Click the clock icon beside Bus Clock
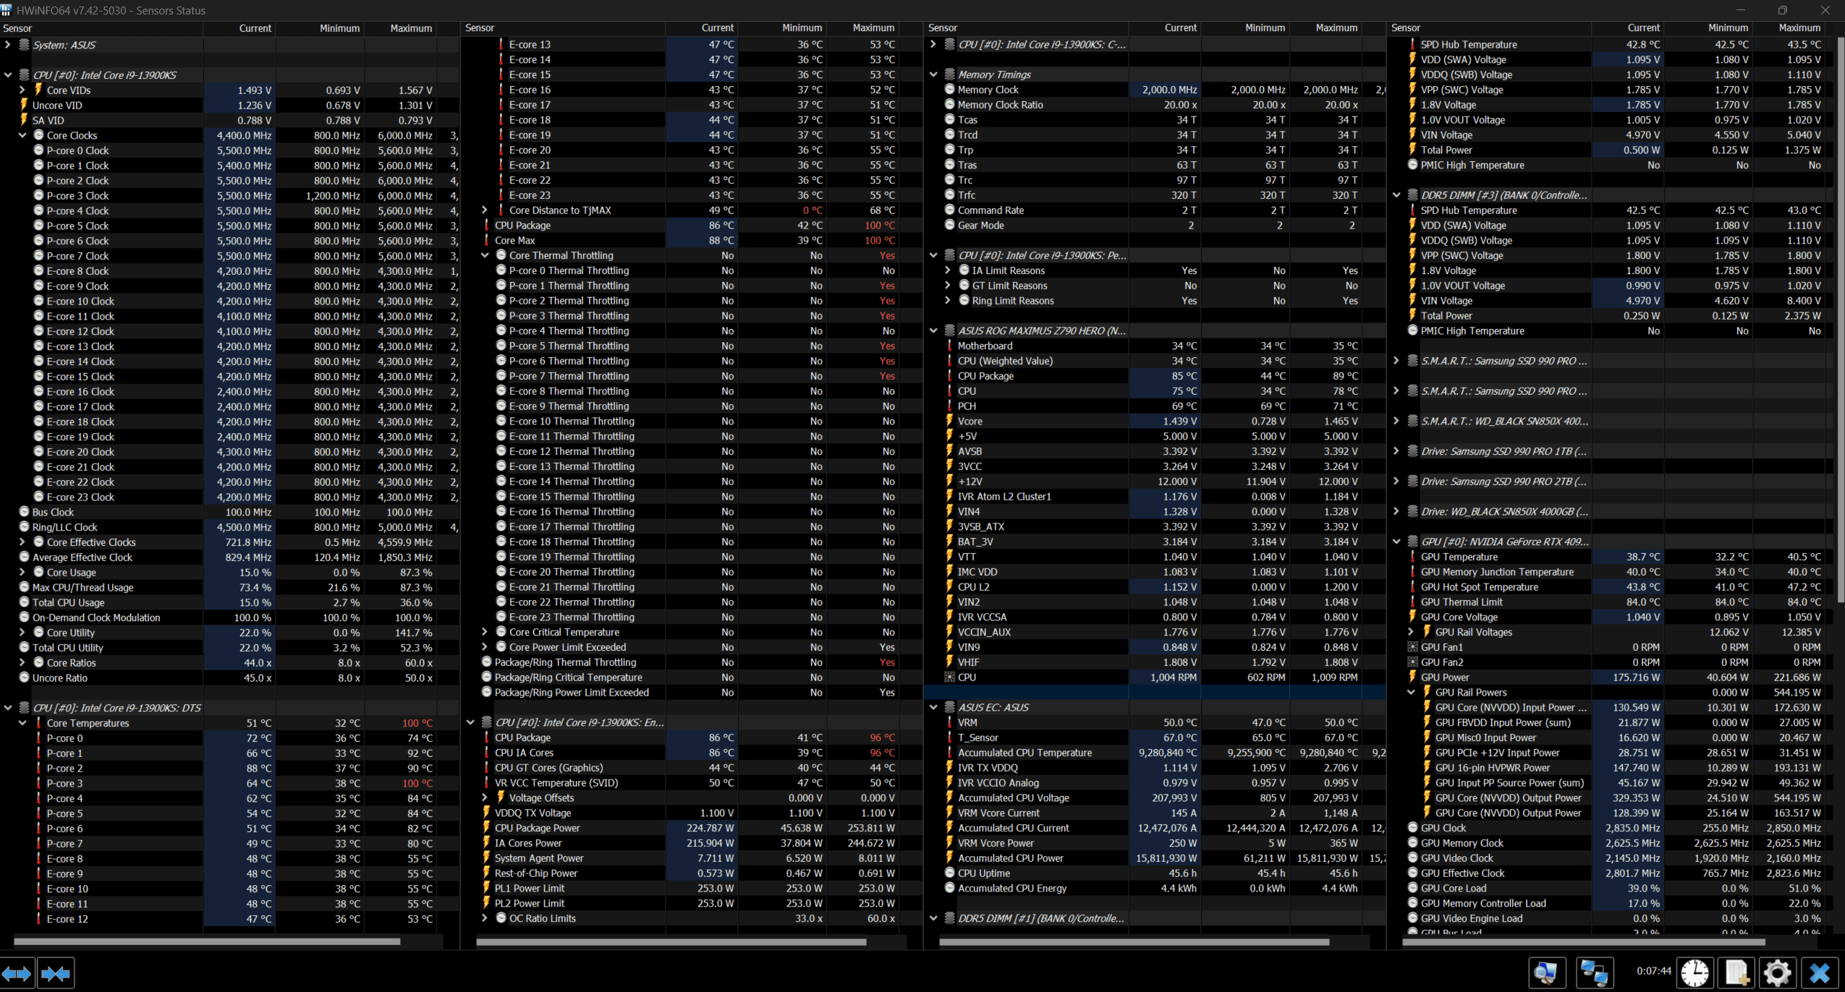This screenshot has height=992, width=1845. [x=24, y=512]
